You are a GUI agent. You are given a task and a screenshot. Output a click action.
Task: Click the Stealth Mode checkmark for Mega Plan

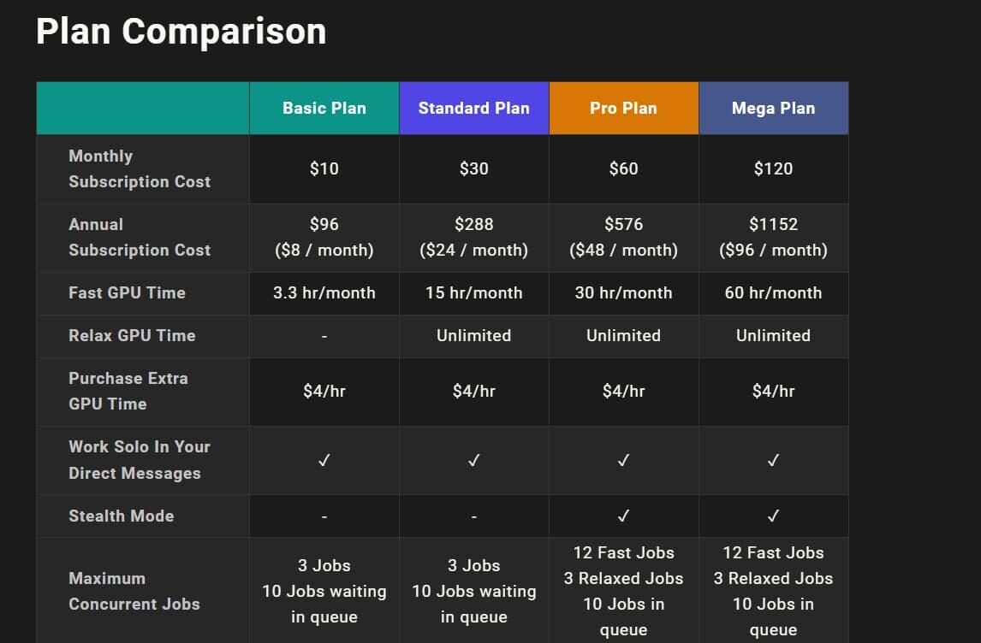[773, 516]
